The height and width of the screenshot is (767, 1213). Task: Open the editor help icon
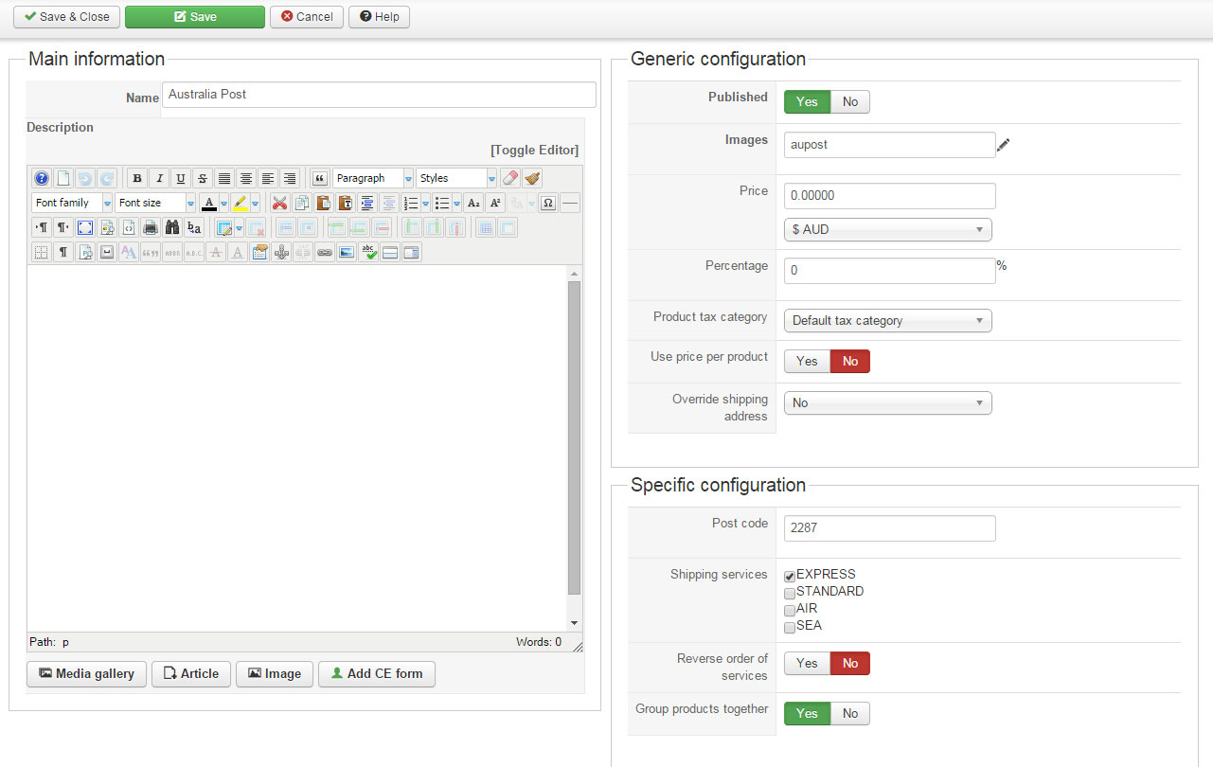pos(41,178)
